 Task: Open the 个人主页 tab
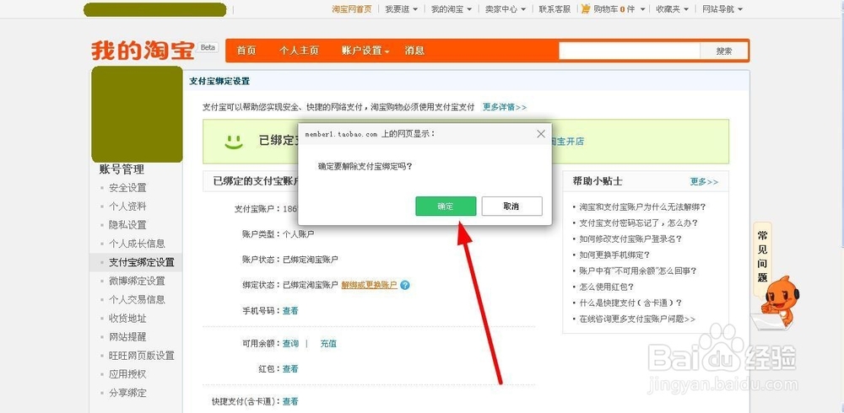pyautogui.click(x=299, y=51)
